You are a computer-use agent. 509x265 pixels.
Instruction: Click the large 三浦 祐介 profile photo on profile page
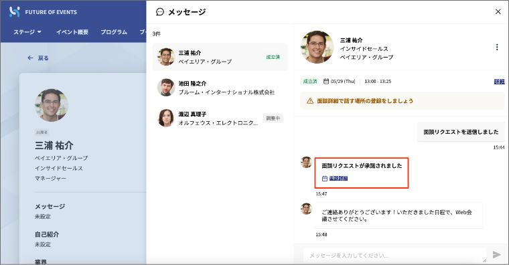pyautogui.click(x=52, y=105)
